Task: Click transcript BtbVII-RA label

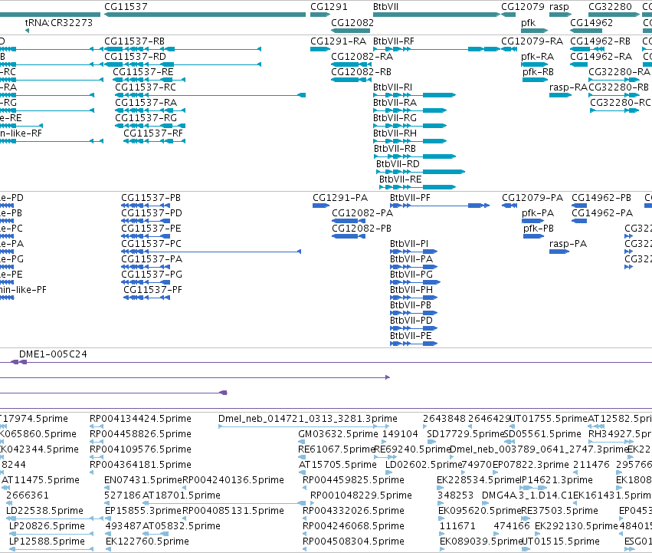Action: [395, 103]
